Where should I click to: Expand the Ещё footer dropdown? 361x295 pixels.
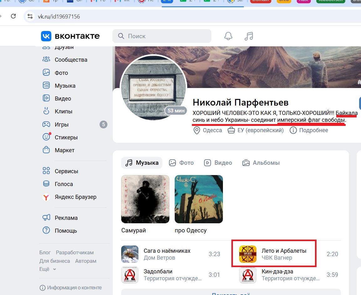(x=48, y=269)
